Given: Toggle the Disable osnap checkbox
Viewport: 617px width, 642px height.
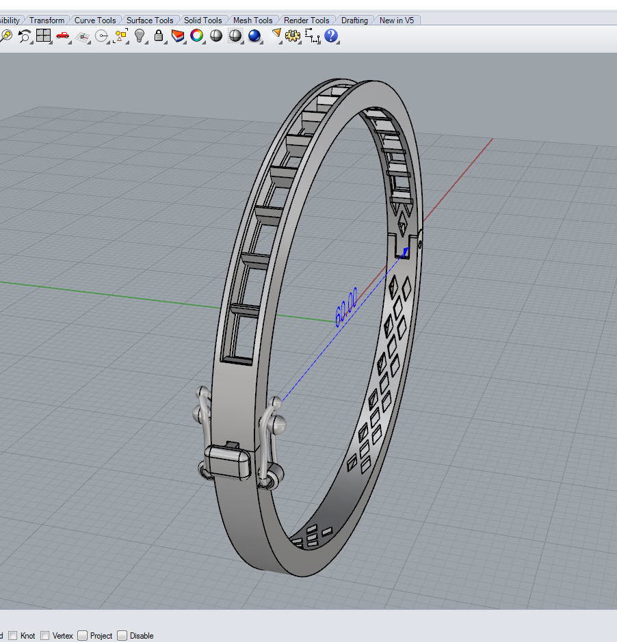Looking at the screenshot, I should (x=122, y=635).
